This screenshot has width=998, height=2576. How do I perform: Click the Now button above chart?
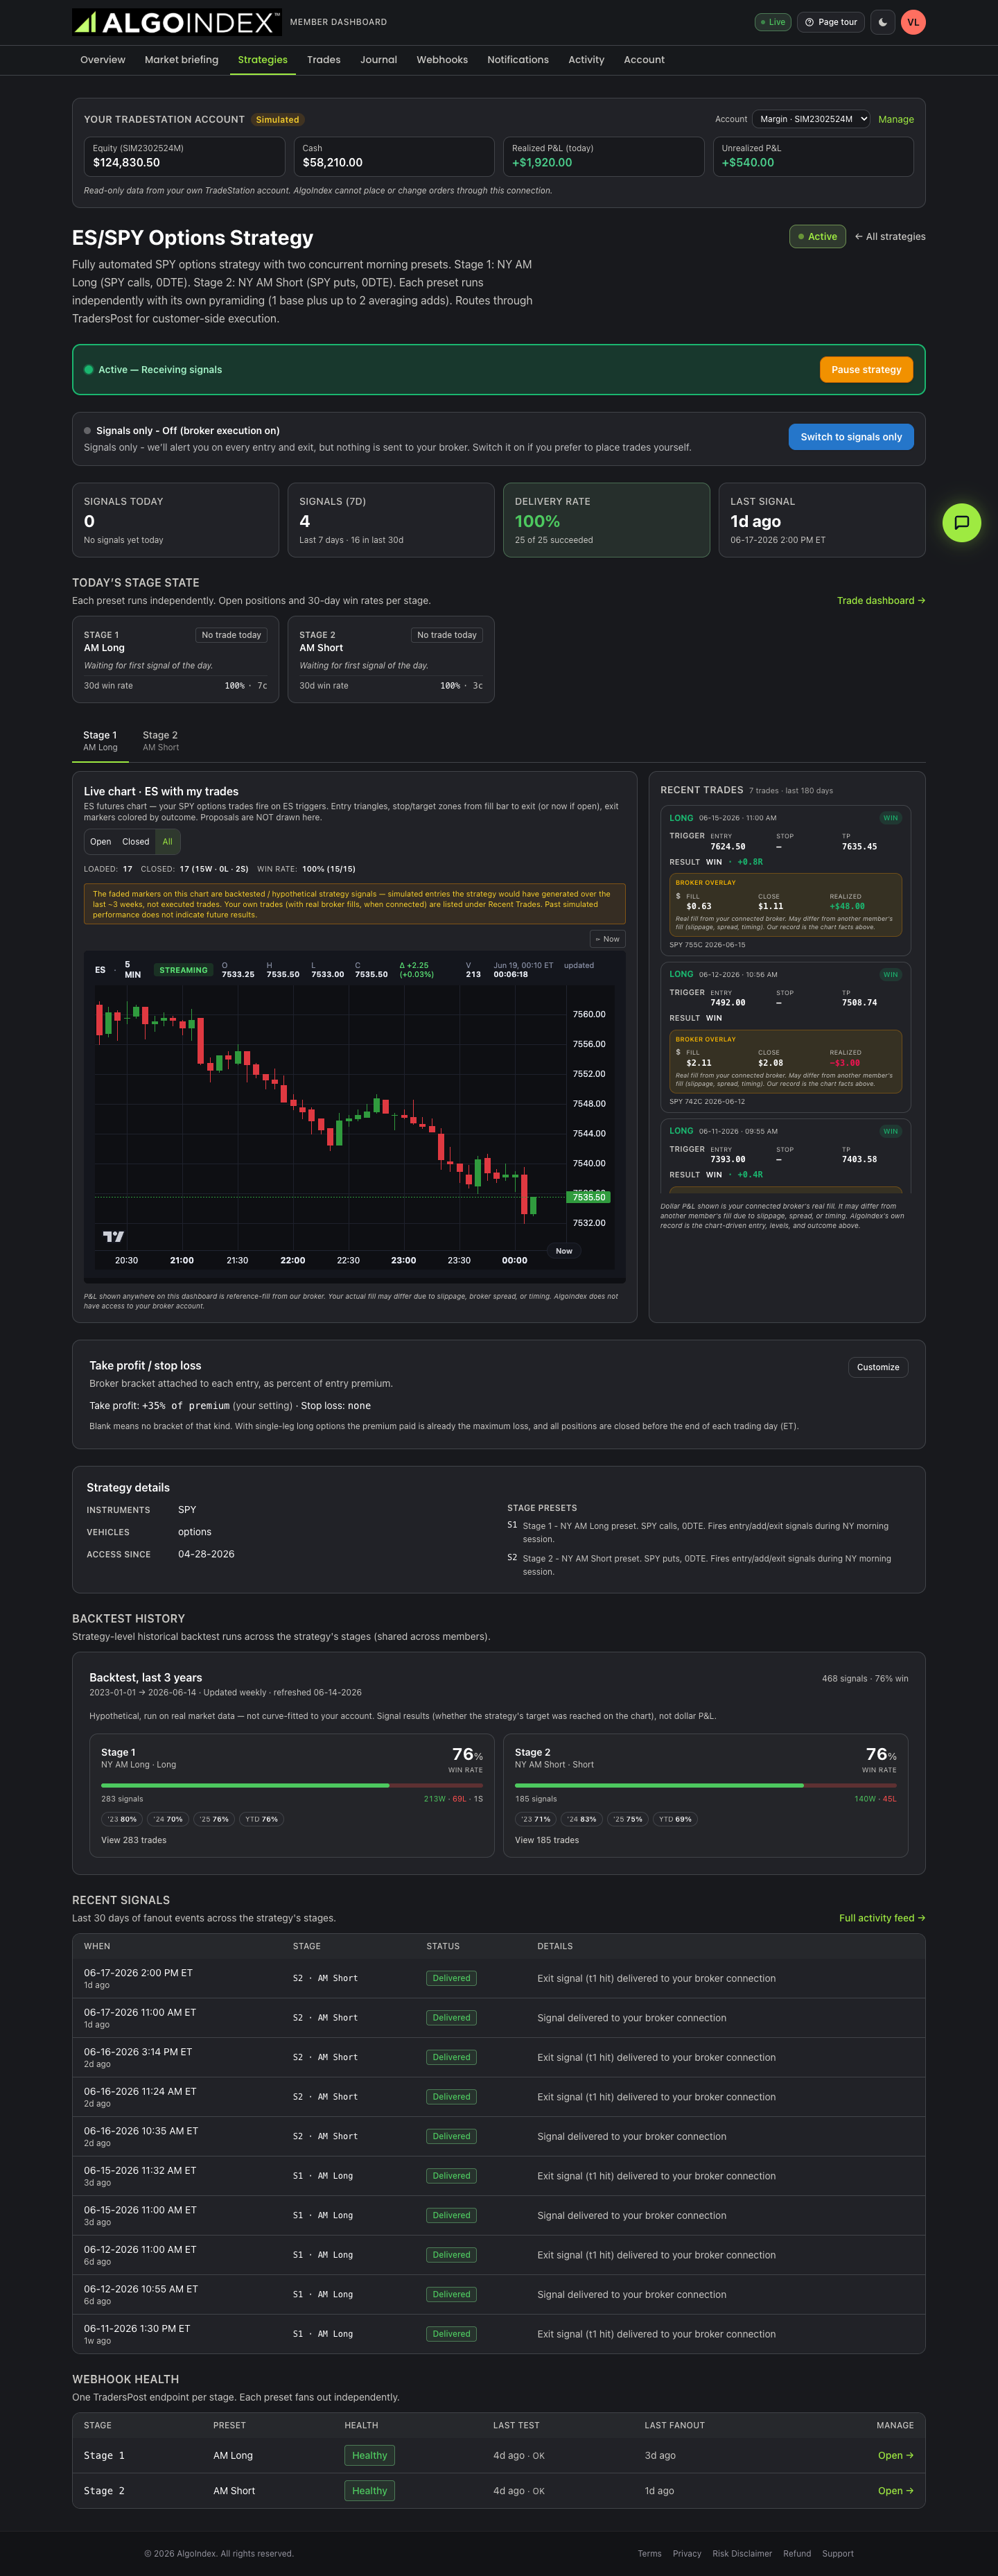coord(607,939)
